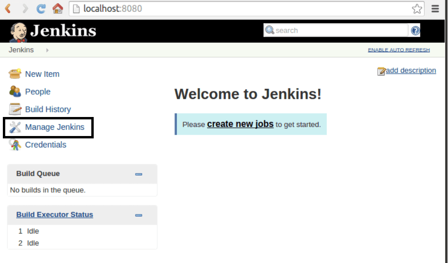
Task: Click the New Item box icon
Action: click(15, 74)
